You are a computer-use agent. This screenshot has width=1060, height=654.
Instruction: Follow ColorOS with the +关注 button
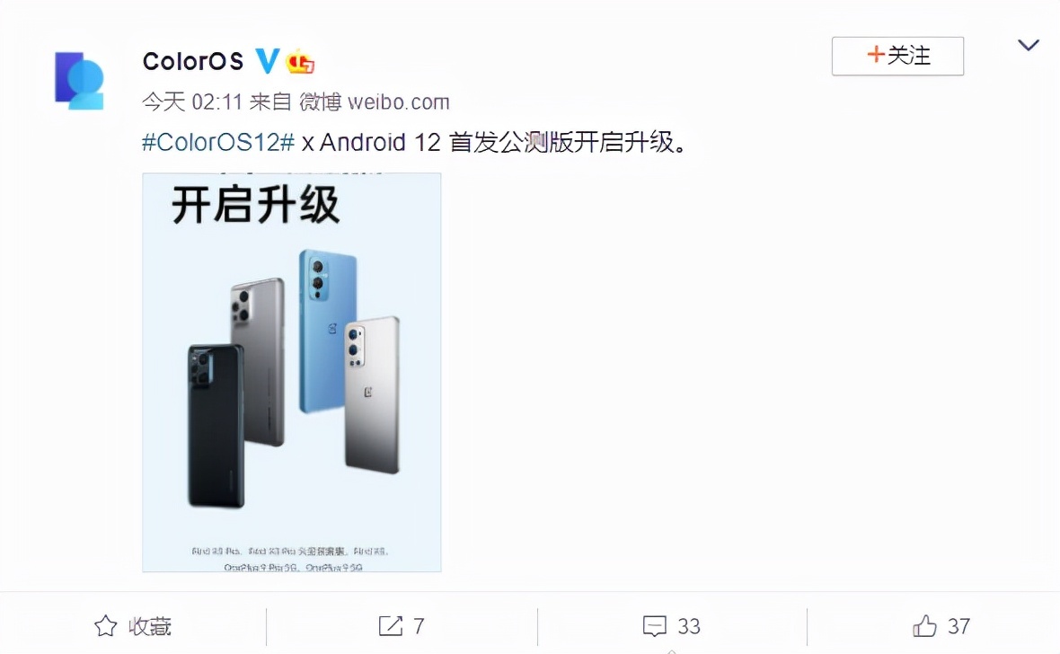[897, 56]
